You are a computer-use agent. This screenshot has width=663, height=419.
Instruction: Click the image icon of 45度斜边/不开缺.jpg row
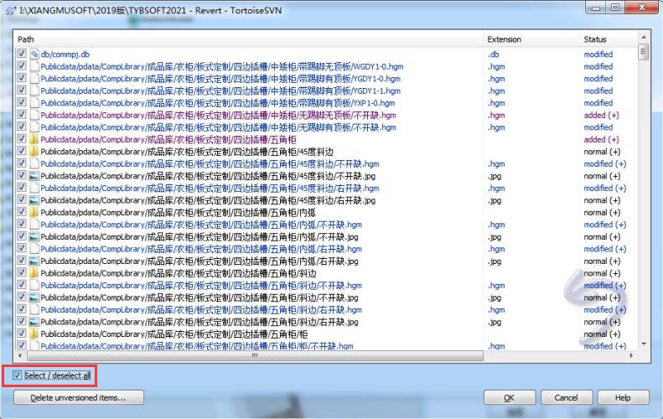point(34,176)
